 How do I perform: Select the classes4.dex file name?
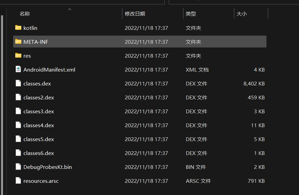coord(39,125)
